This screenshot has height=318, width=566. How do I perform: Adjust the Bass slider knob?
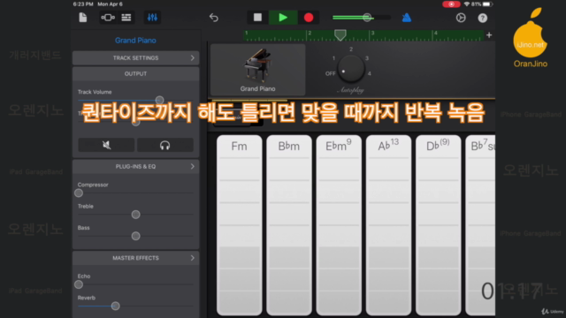[x=135, y=236]
